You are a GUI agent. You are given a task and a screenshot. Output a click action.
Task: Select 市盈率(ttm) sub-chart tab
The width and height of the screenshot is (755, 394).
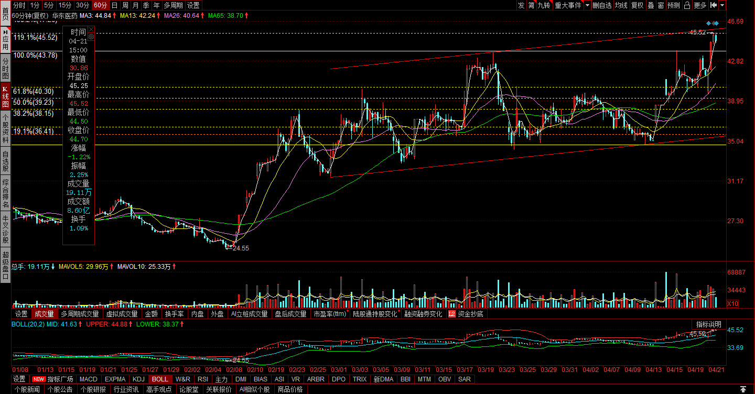(330, 314)
